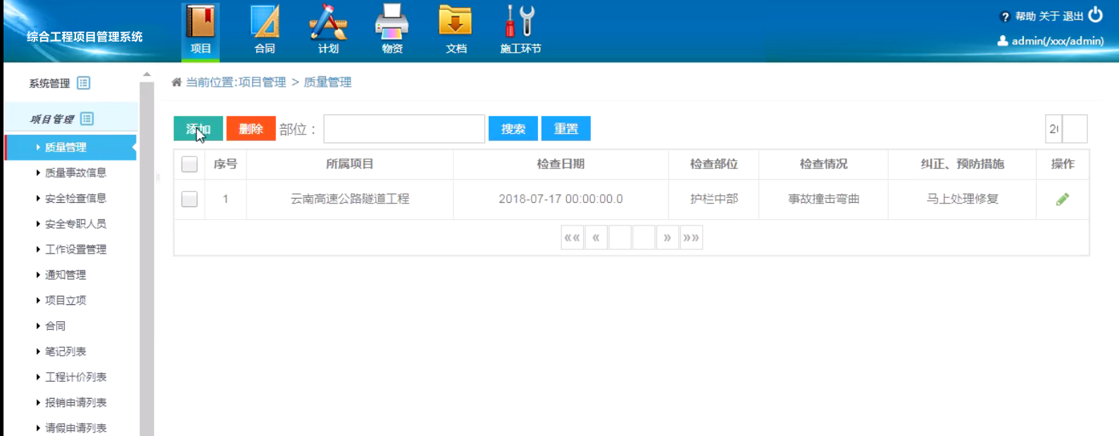Screen dimensions: 1119x436
Task: Click the blue 搜索 button
Action: point(513,129)
